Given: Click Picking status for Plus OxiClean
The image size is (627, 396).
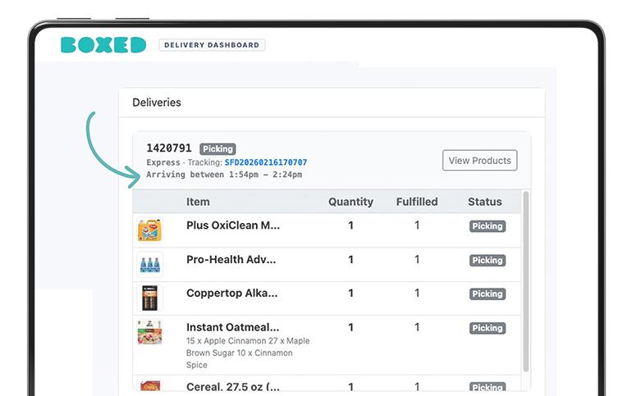Looking at the screenshot, I should 487,226.
